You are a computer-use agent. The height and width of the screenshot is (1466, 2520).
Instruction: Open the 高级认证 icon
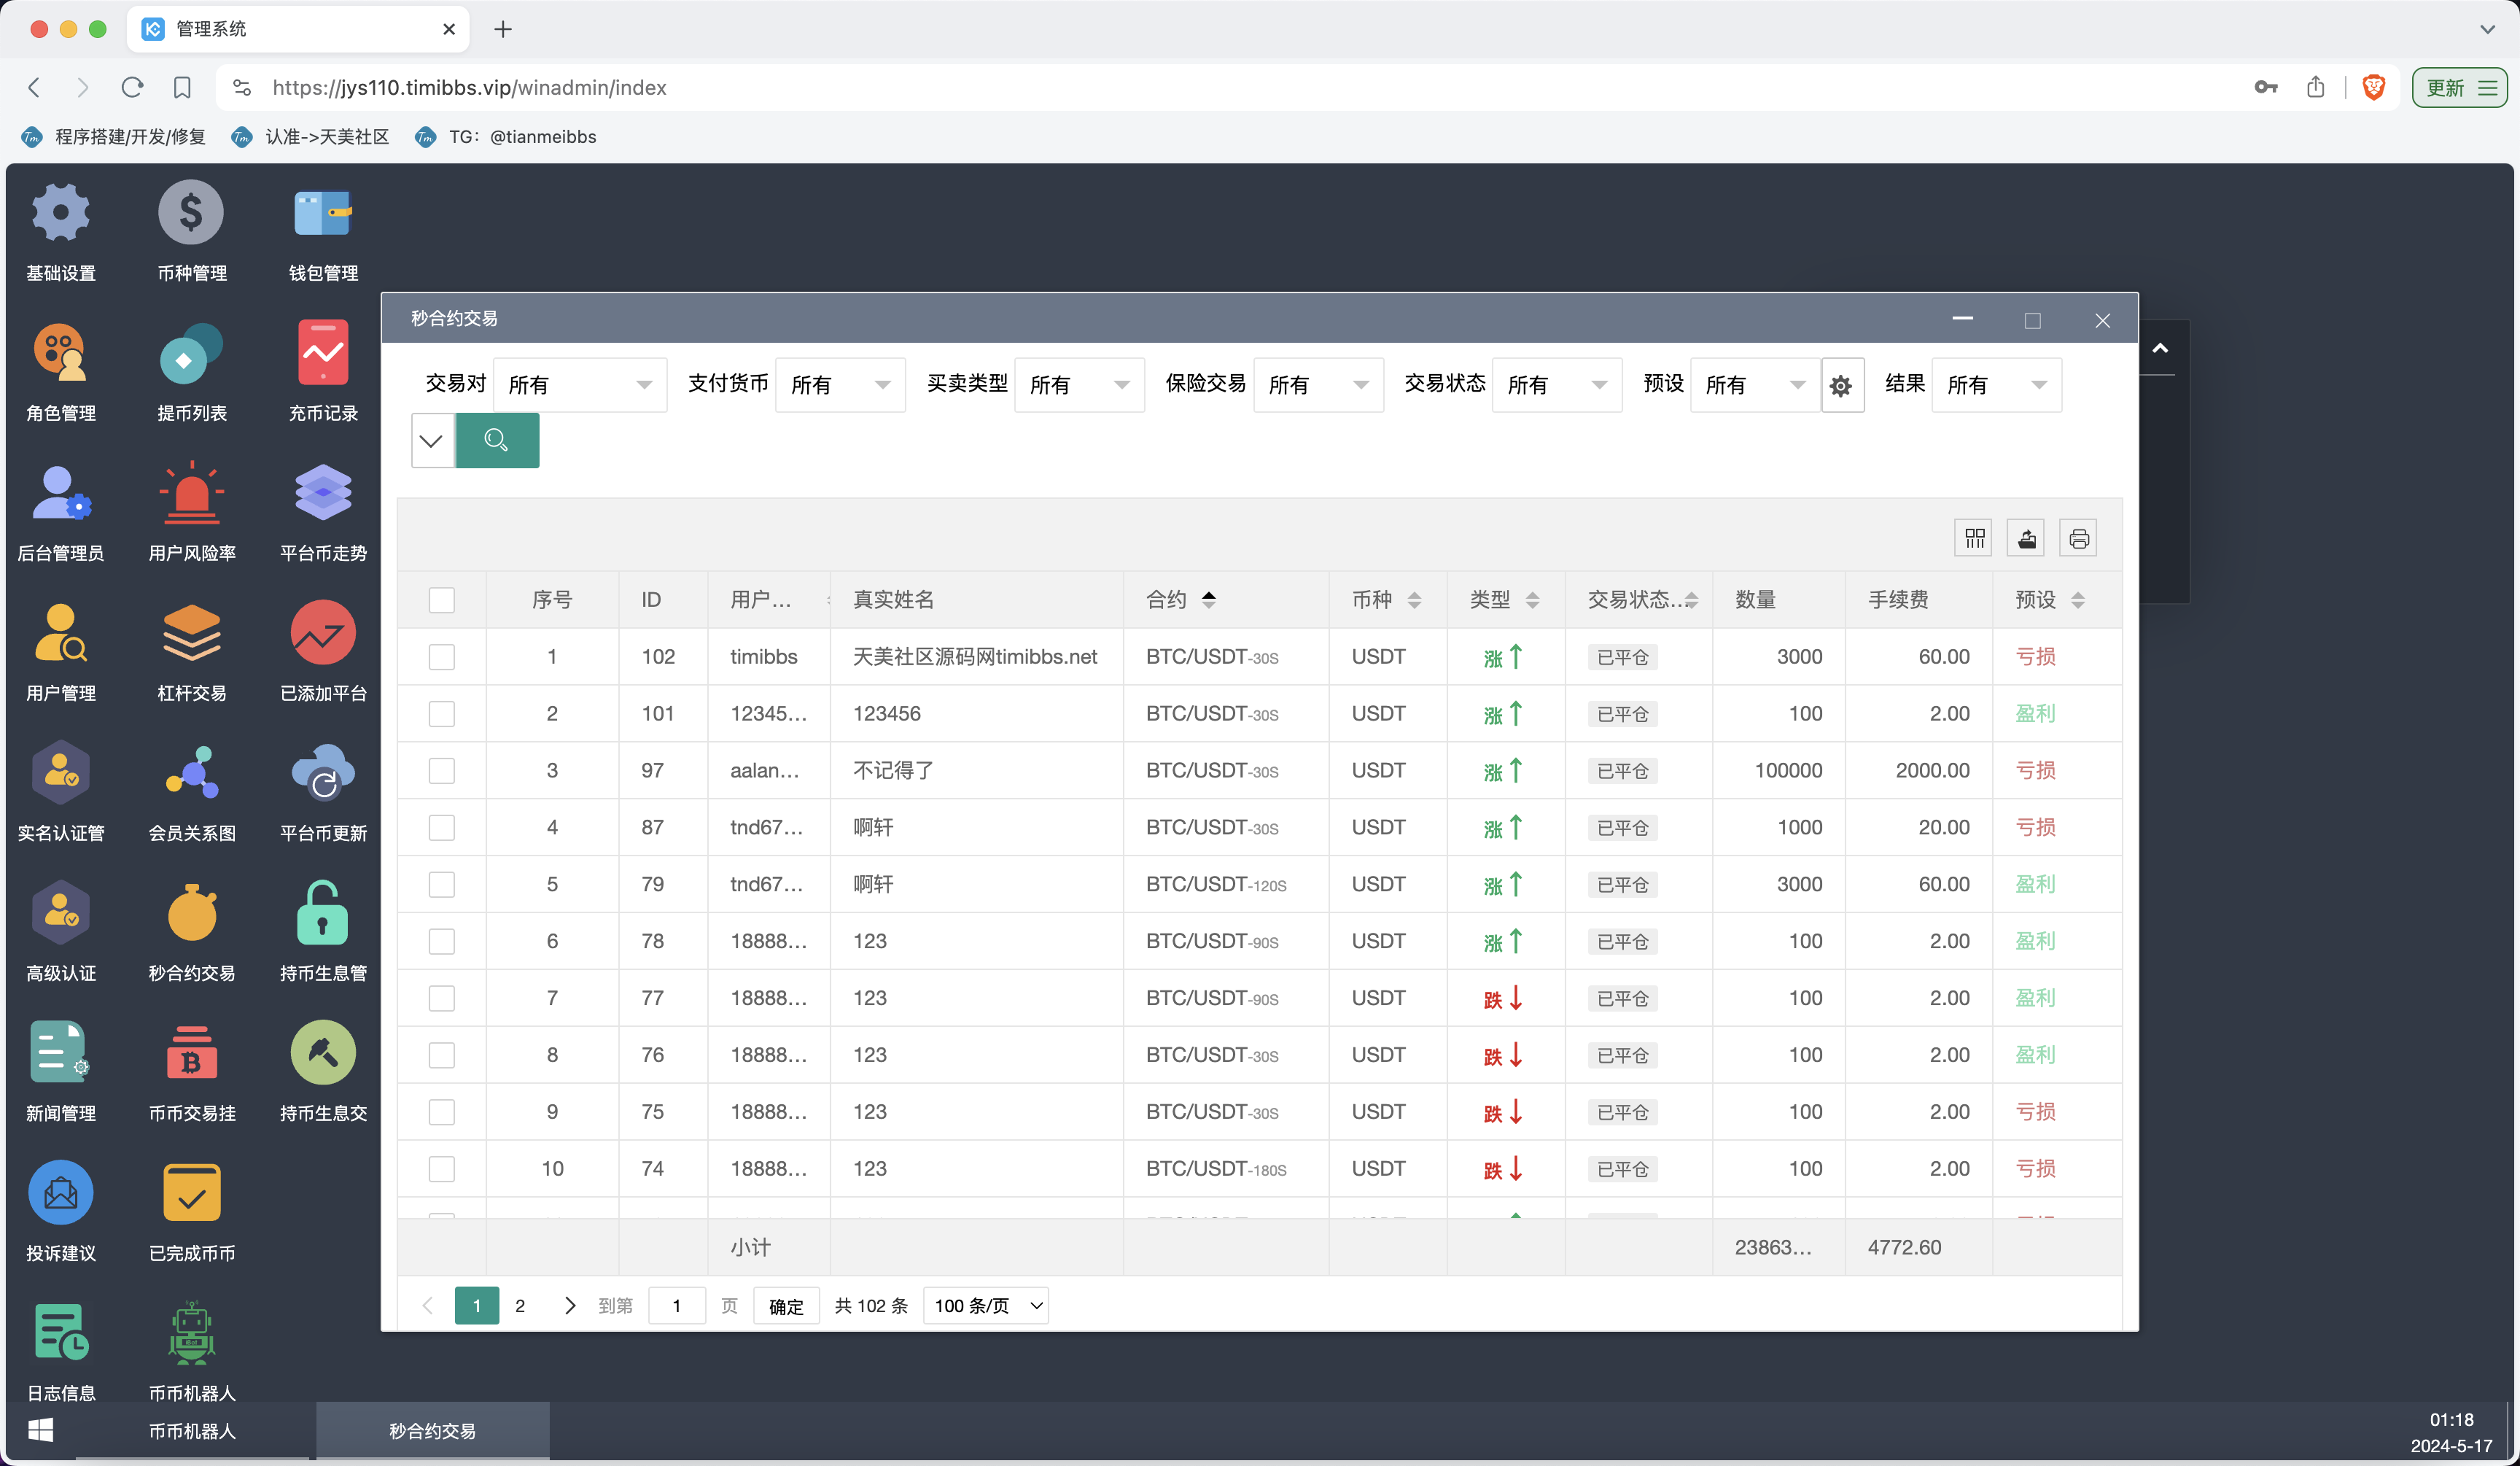[61, 912]
